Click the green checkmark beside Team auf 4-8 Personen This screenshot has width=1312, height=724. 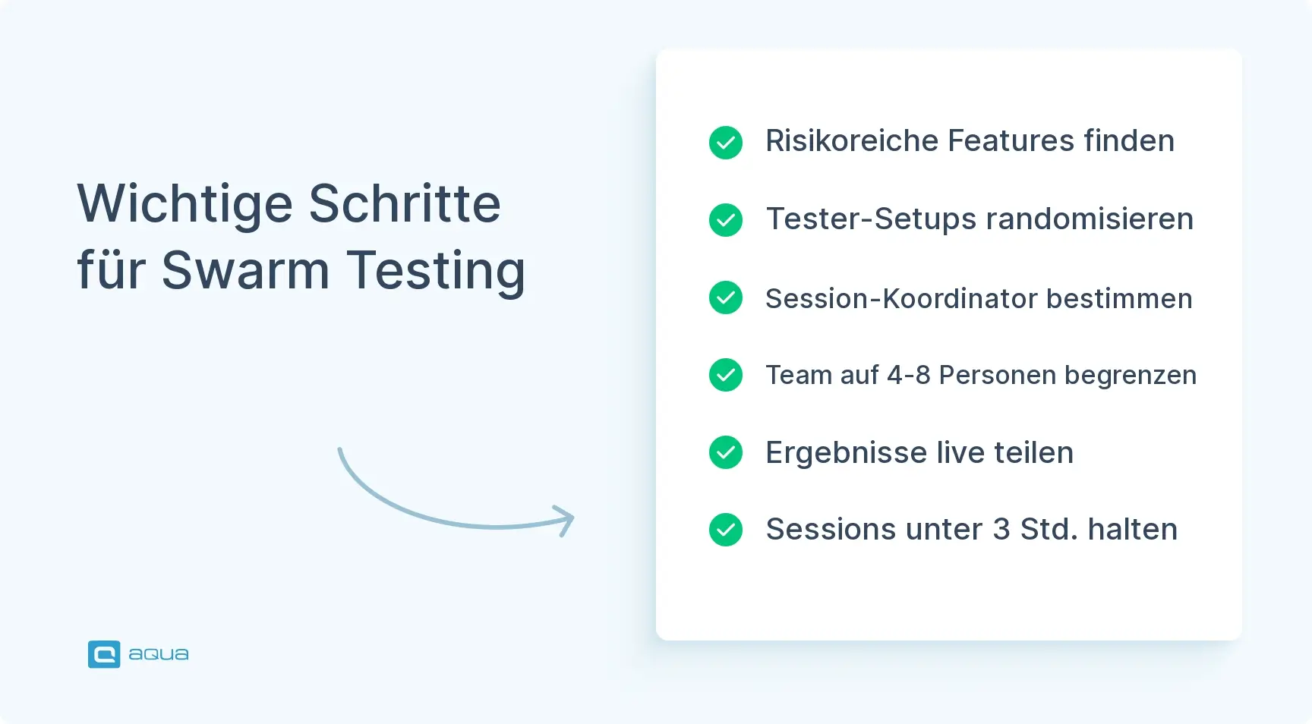click(726, 375)
